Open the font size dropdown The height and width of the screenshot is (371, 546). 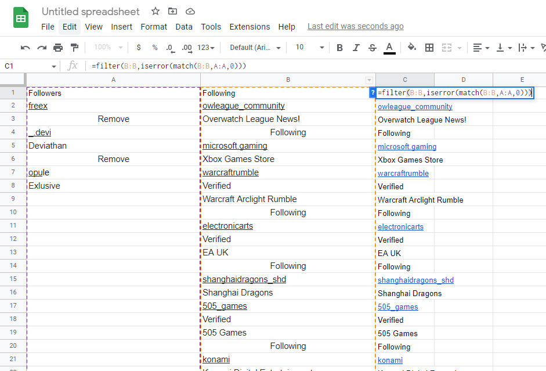(310, 48)
